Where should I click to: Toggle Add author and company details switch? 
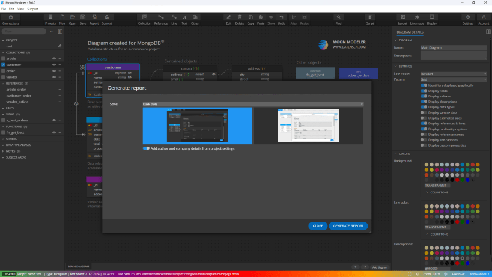[146, 148]
